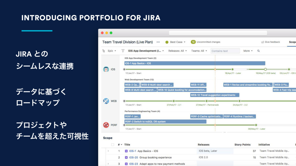Open the iOS App Development project filter dropdown
The image size is (296, 166).
point(146,51)
